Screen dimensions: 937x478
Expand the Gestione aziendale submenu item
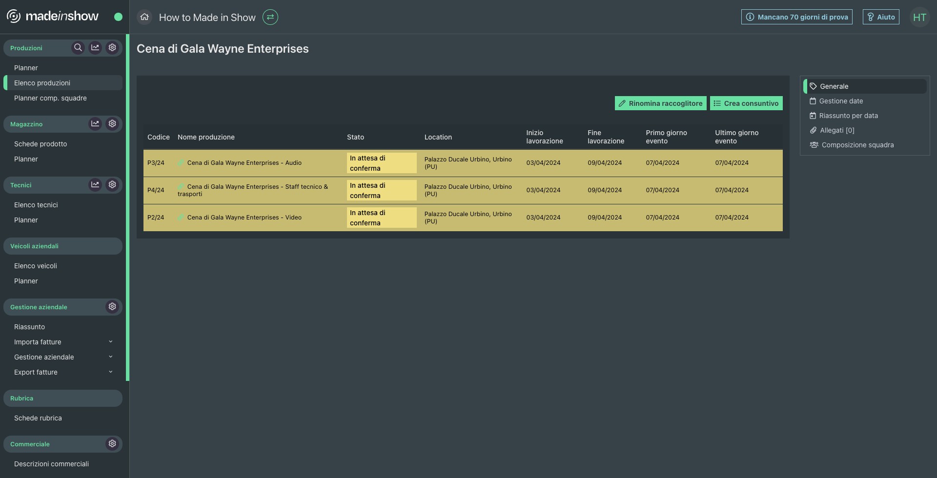click(x=111, y=357)
